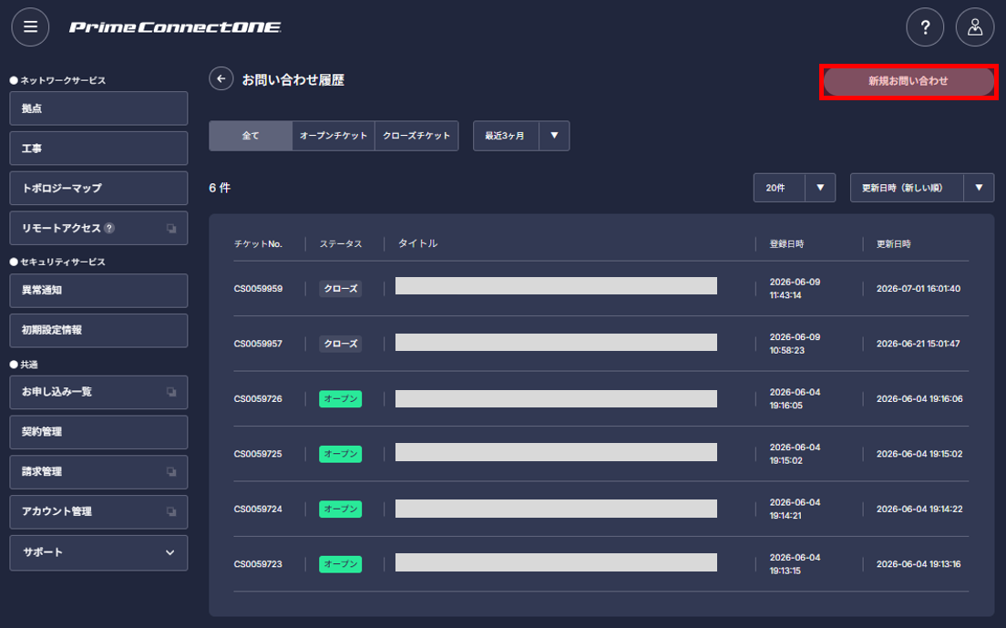Click the 新規お問い合わせ button
Viewport: 1006px width, 628px height.
(x=908, y=81)
